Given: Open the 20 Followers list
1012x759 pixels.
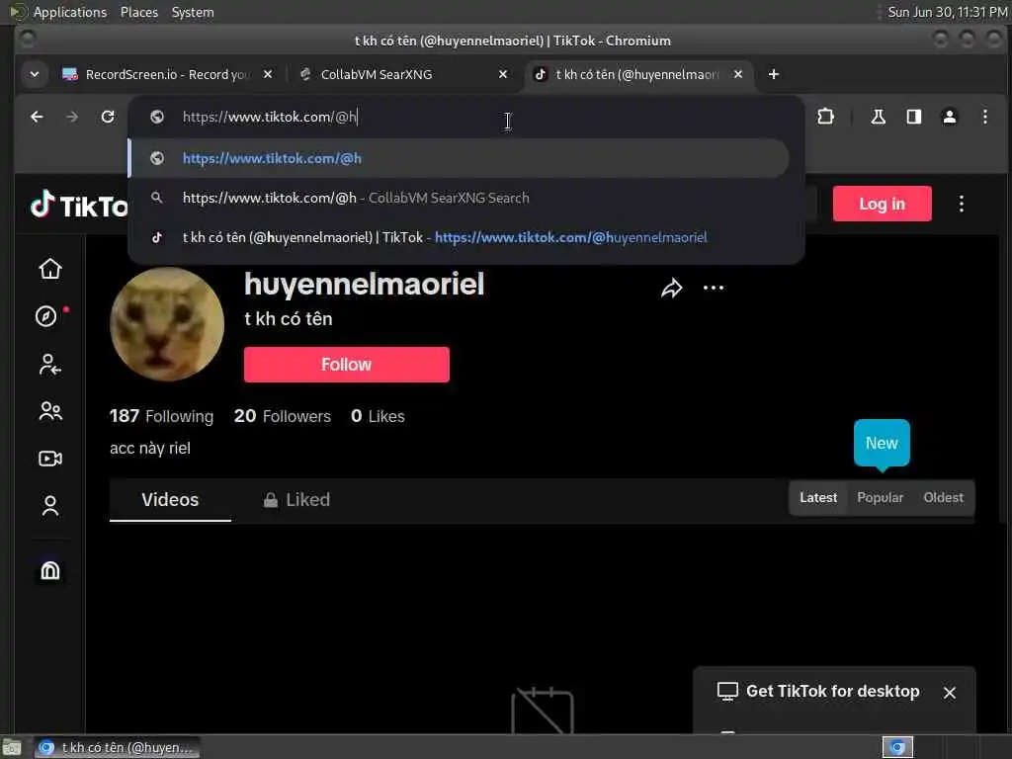Looking at the screenshot, I should pos(282,416).
